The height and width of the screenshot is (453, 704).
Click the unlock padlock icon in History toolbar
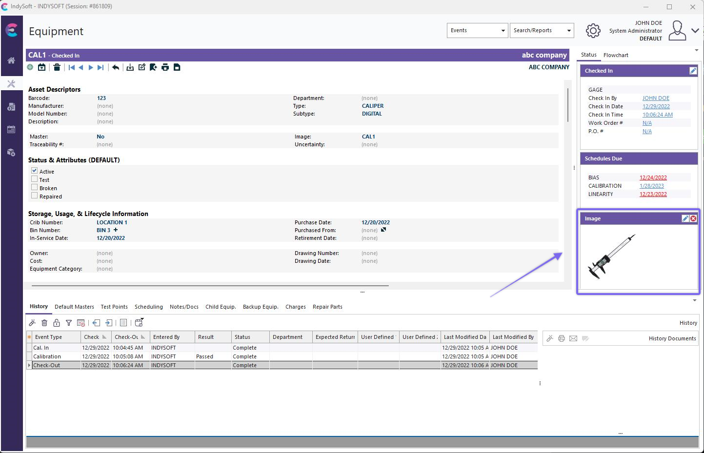[57, 323]
